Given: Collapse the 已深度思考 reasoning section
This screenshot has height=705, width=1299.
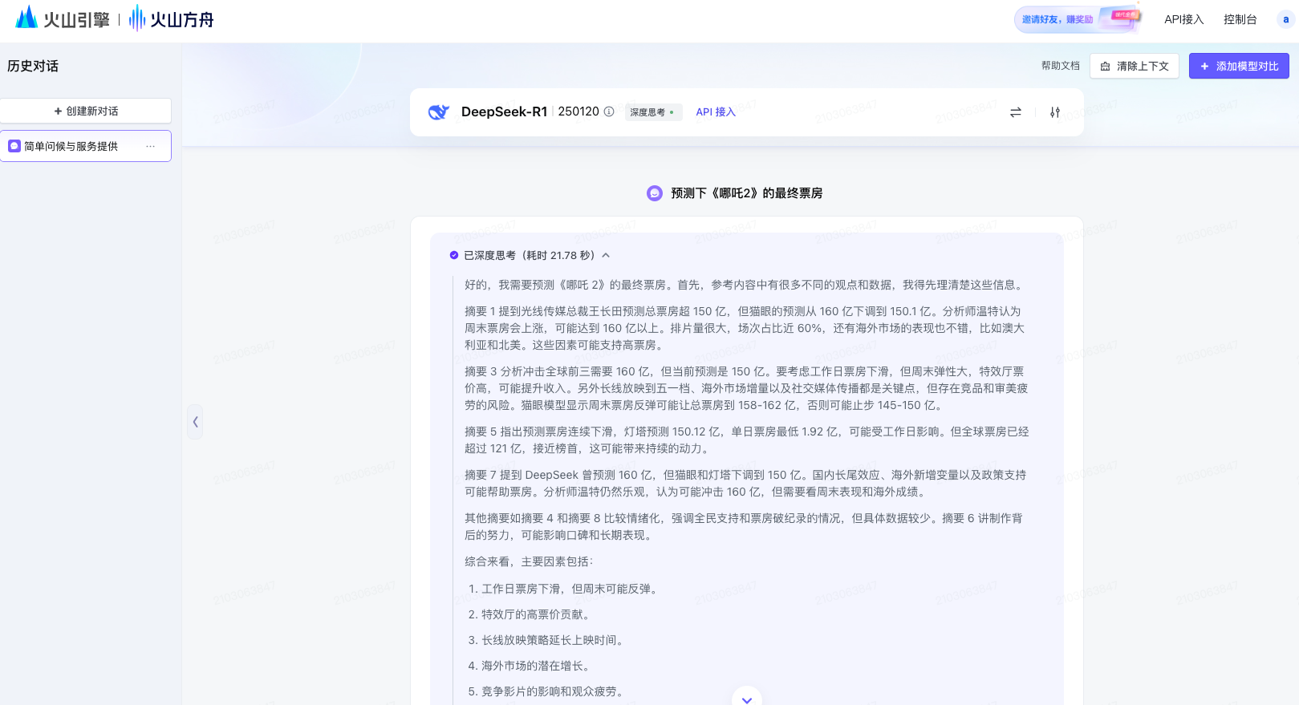Looking at the screenshot, I should tap(606, 255).
